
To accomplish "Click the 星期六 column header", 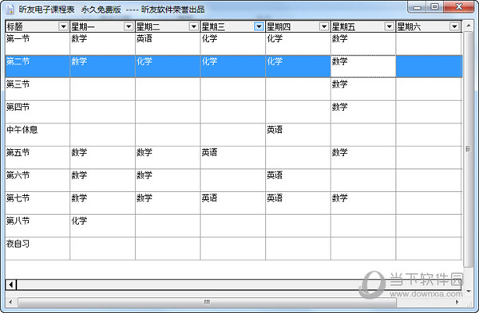I will point(428,27).
